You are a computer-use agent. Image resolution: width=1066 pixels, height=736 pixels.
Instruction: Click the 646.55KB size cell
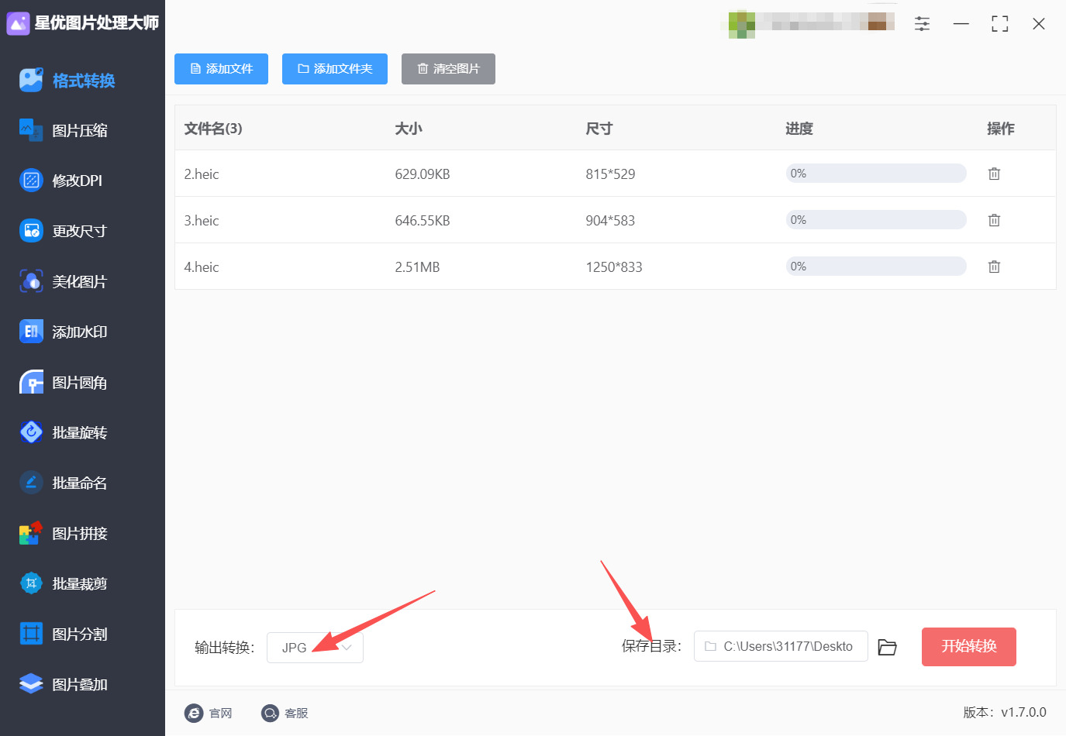tap(423, 221)
